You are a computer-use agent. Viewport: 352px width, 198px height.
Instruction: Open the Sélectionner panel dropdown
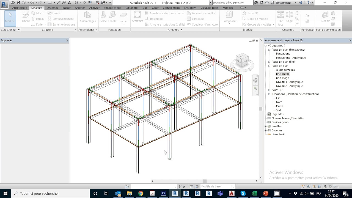point(10,29)
